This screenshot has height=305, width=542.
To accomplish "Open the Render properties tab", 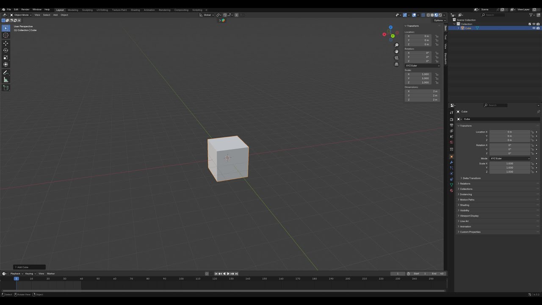I will click(x=451, y=119).
